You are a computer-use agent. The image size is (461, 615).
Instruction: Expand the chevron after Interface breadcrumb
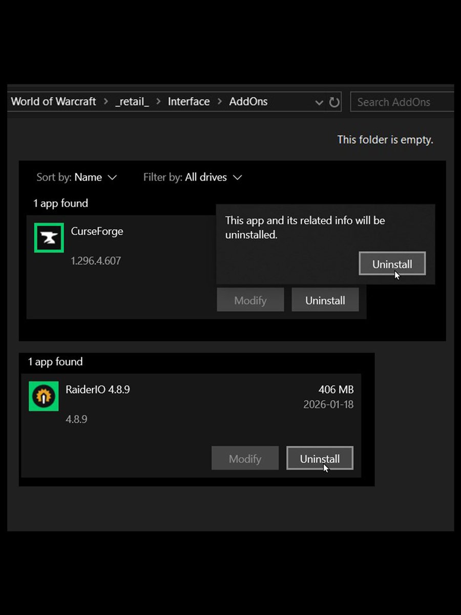coord(219,102)
